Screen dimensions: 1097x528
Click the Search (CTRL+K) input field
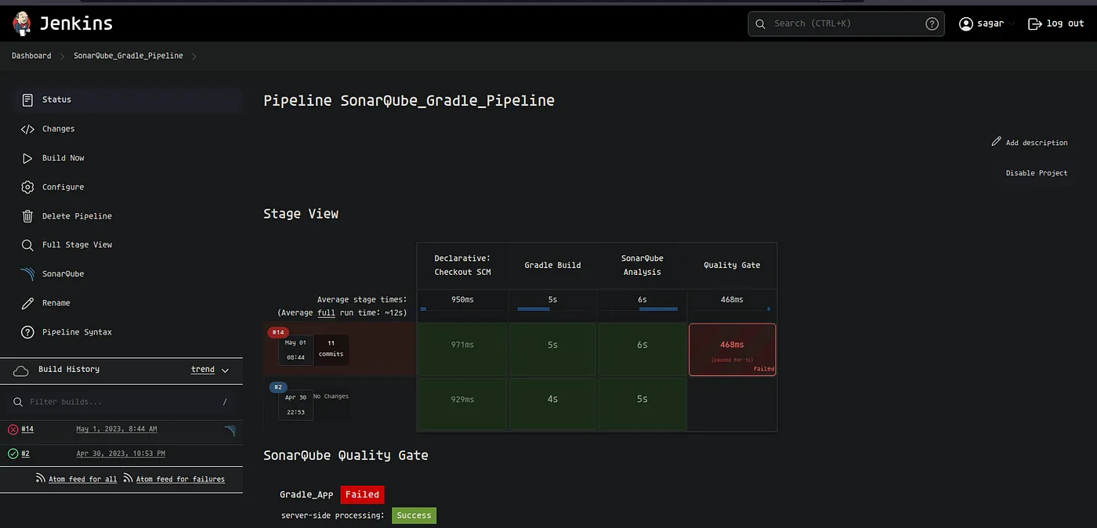click(x=846, y=24)
